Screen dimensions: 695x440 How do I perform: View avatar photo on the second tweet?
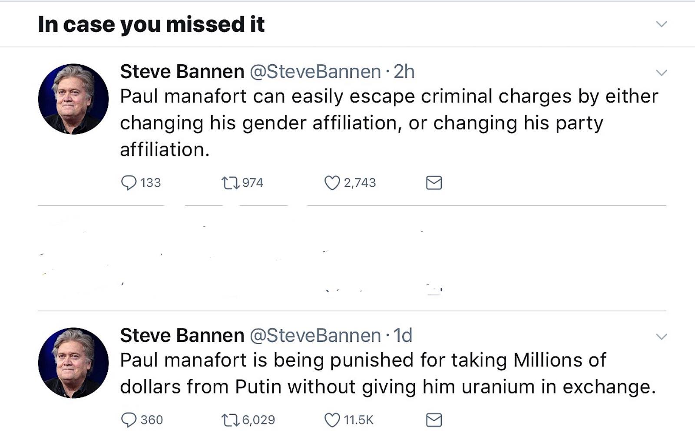(73, 363)
